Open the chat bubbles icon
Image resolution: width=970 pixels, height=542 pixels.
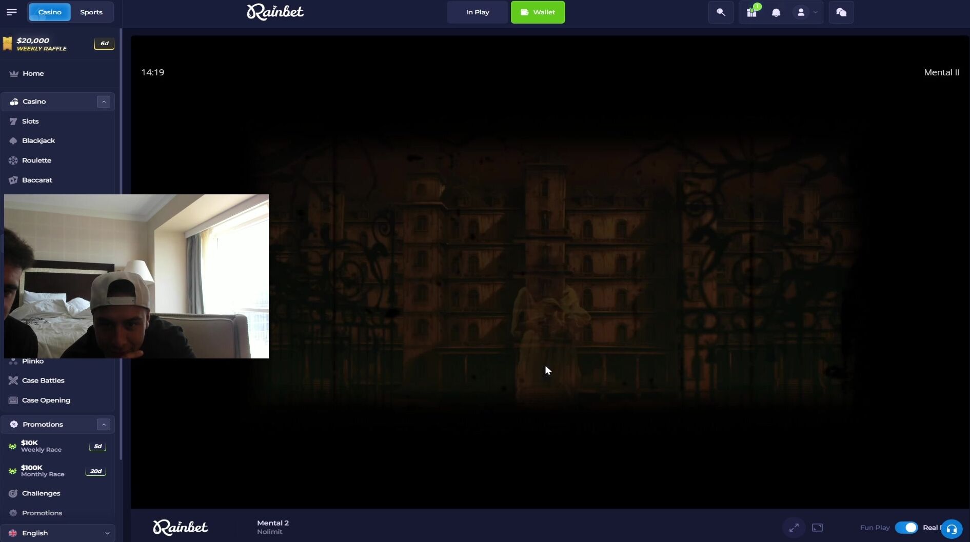coord(841,12)
